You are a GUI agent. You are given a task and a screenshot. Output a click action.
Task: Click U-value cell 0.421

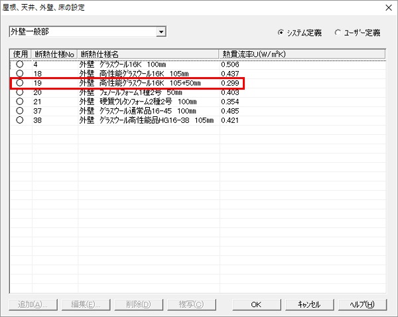point(230,120)
